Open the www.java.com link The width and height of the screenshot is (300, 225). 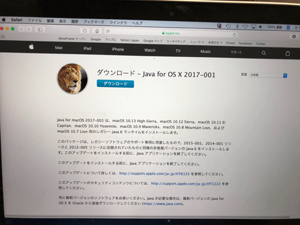tap(163, 204)
